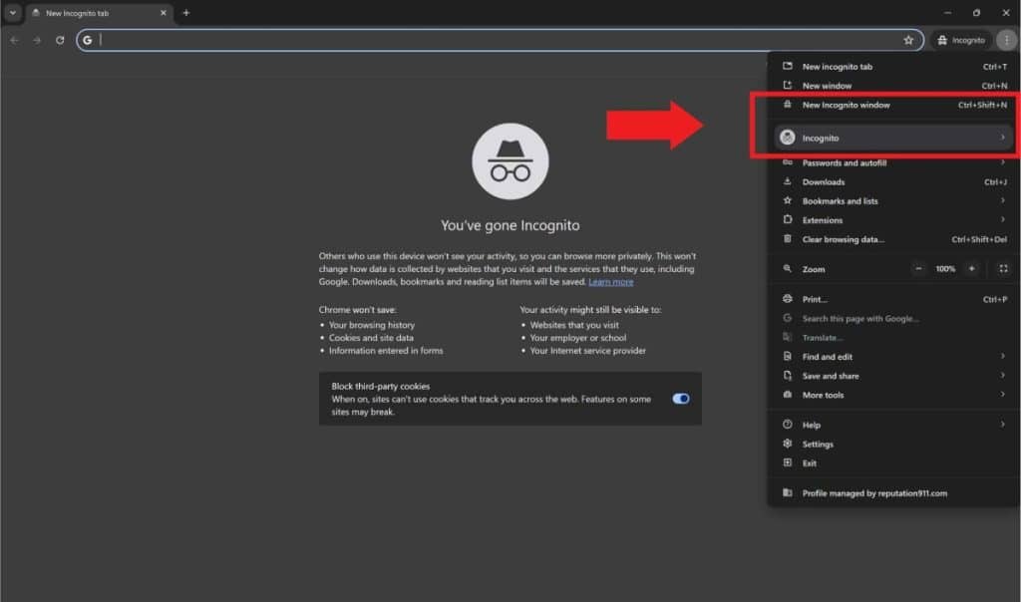Click the Help question mark icon
The width and height of the screenshot is (1021, 602).
788,425
